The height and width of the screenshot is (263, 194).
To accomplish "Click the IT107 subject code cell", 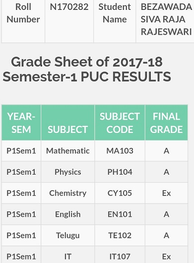I will [120, 255].
